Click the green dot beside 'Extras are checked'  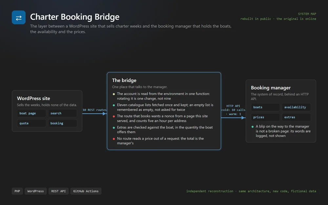pos(114,128)
